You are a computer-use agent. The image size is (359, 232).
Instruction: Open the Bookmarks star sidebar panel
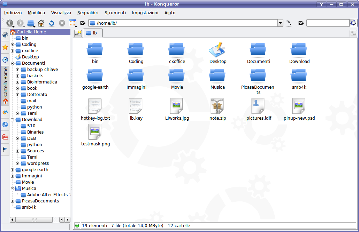click(5, 47)
